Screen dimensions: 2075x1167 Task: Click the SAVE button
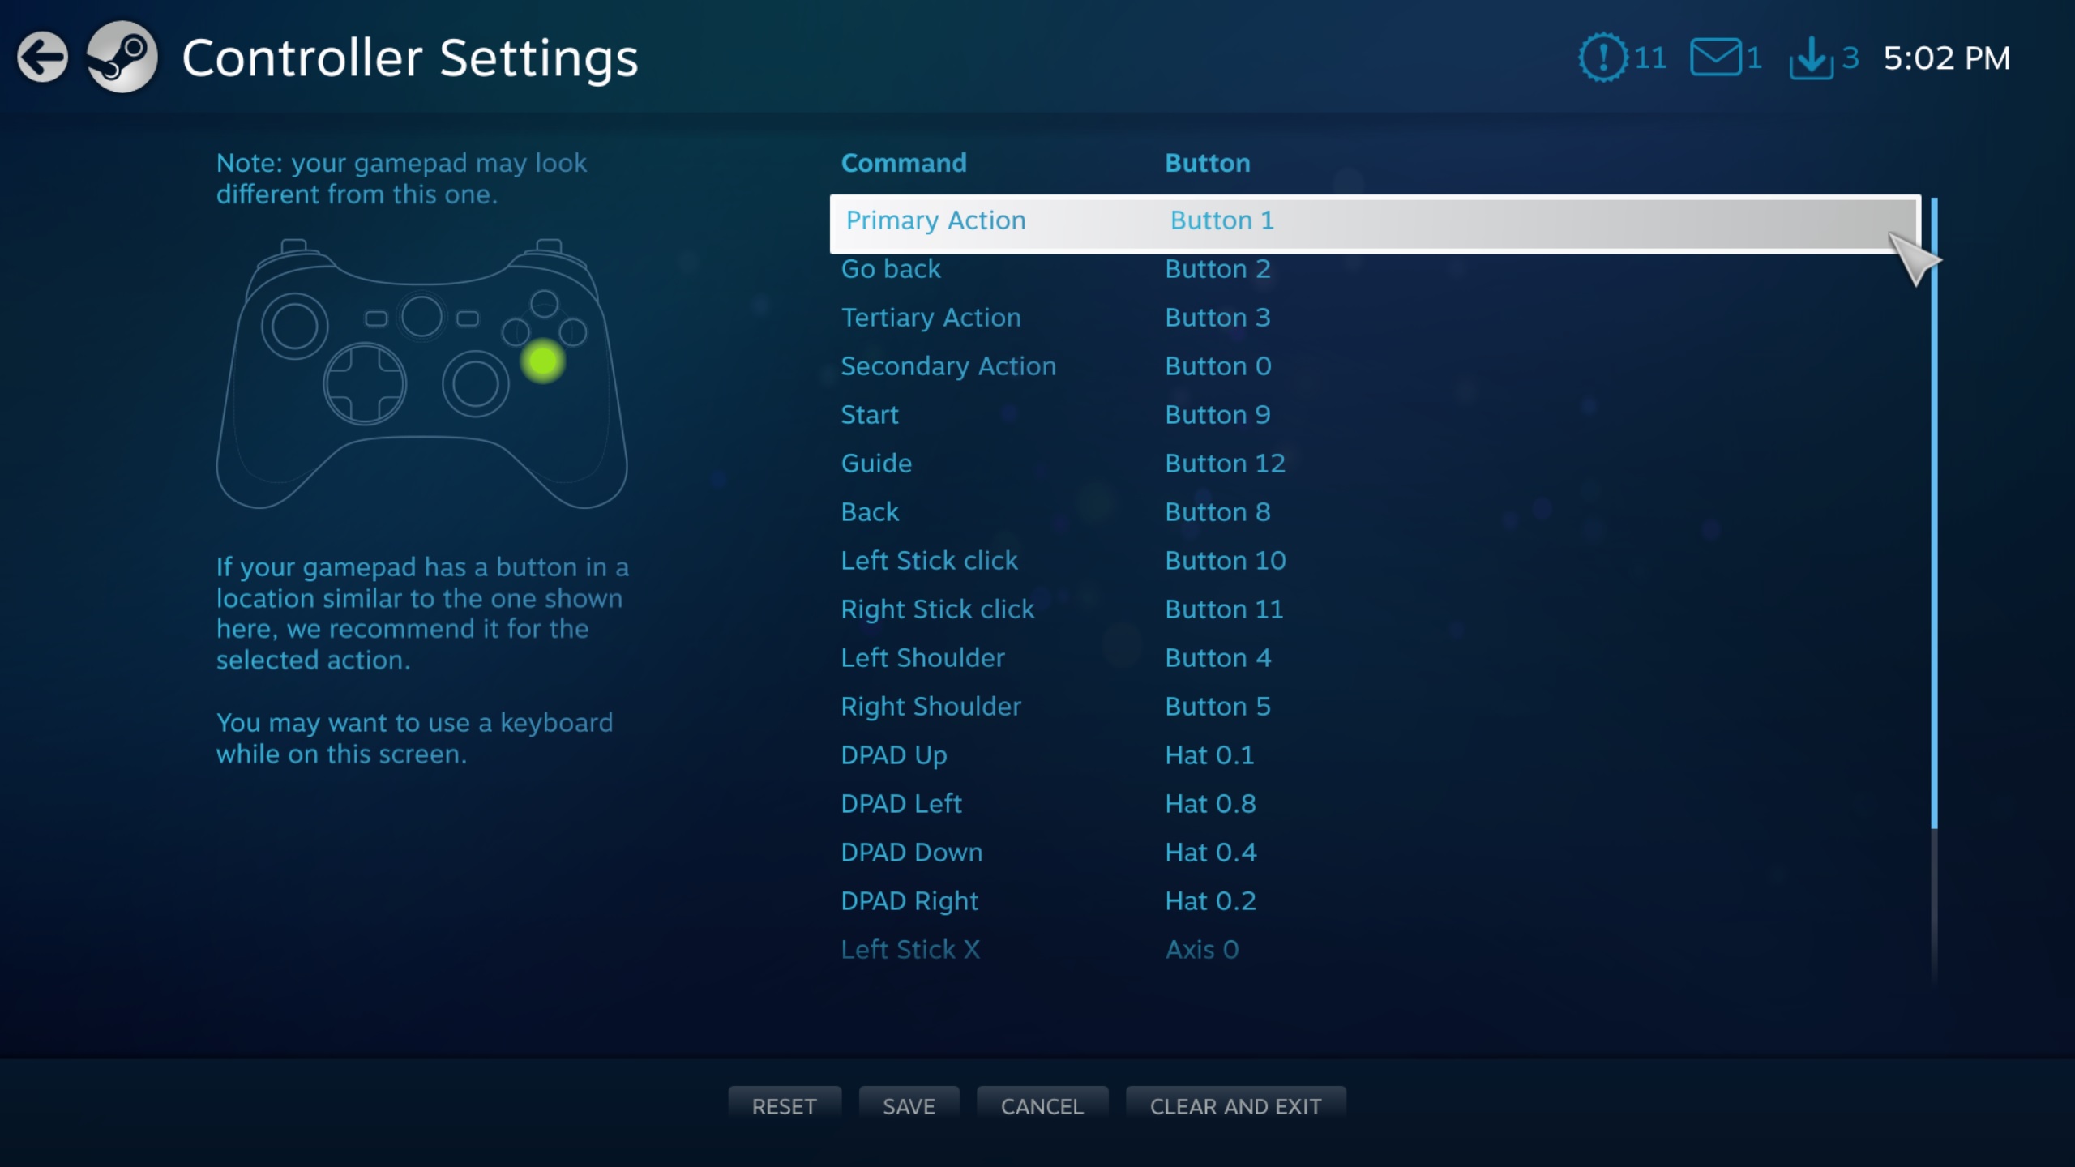908,1105
